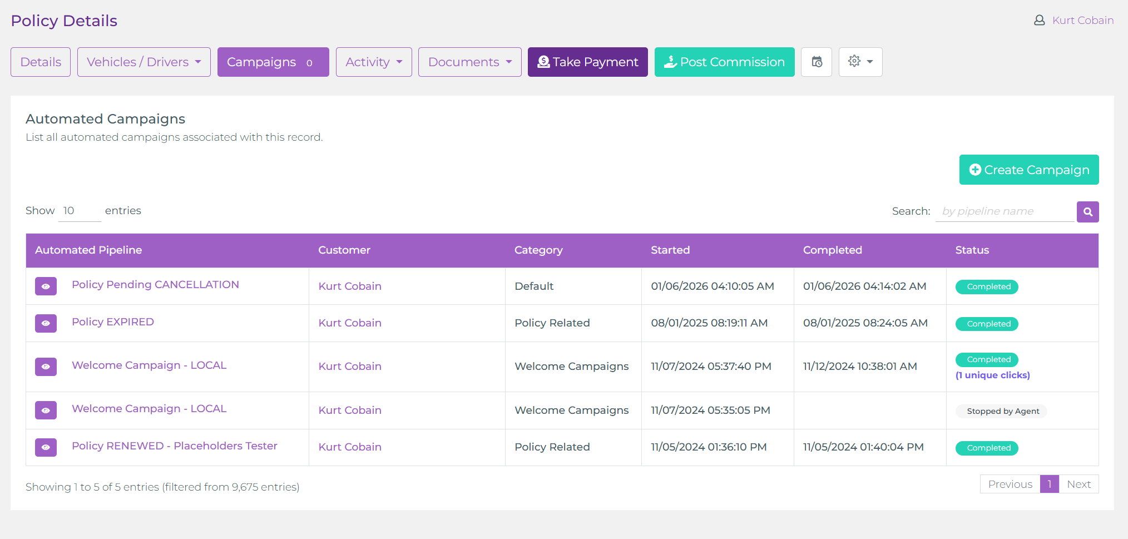Click the magnifier search button

(x=1087, y=212)
